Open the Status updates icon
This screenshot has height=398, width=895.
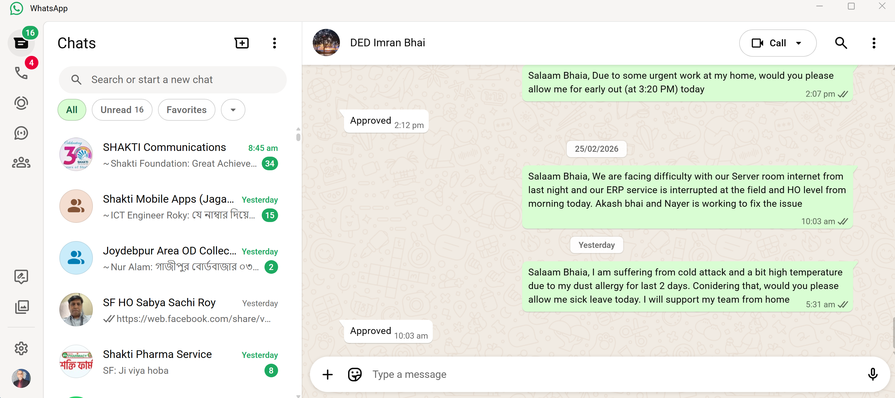pos(21,103)
